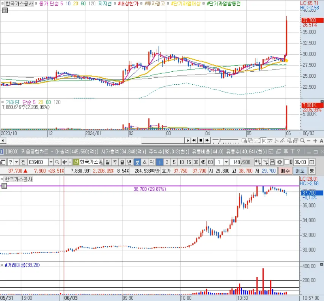Click the '평' button
The width and height of the screenshot is (324, 301).
click(x=311, y=171)
